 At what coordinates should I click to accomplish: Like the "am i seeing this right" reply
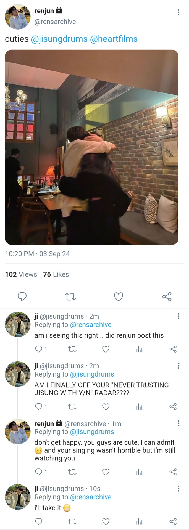coord(106,349)
